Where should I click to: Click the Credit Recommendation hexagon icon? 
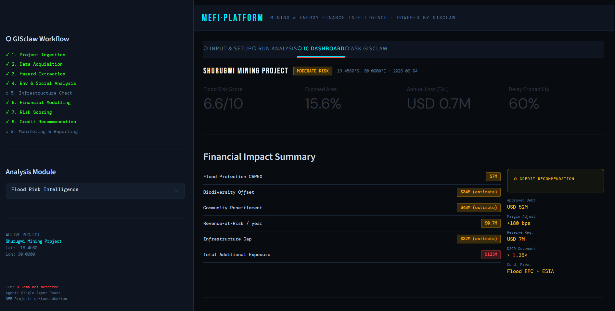pyautogui.click(x=515, y=179)
